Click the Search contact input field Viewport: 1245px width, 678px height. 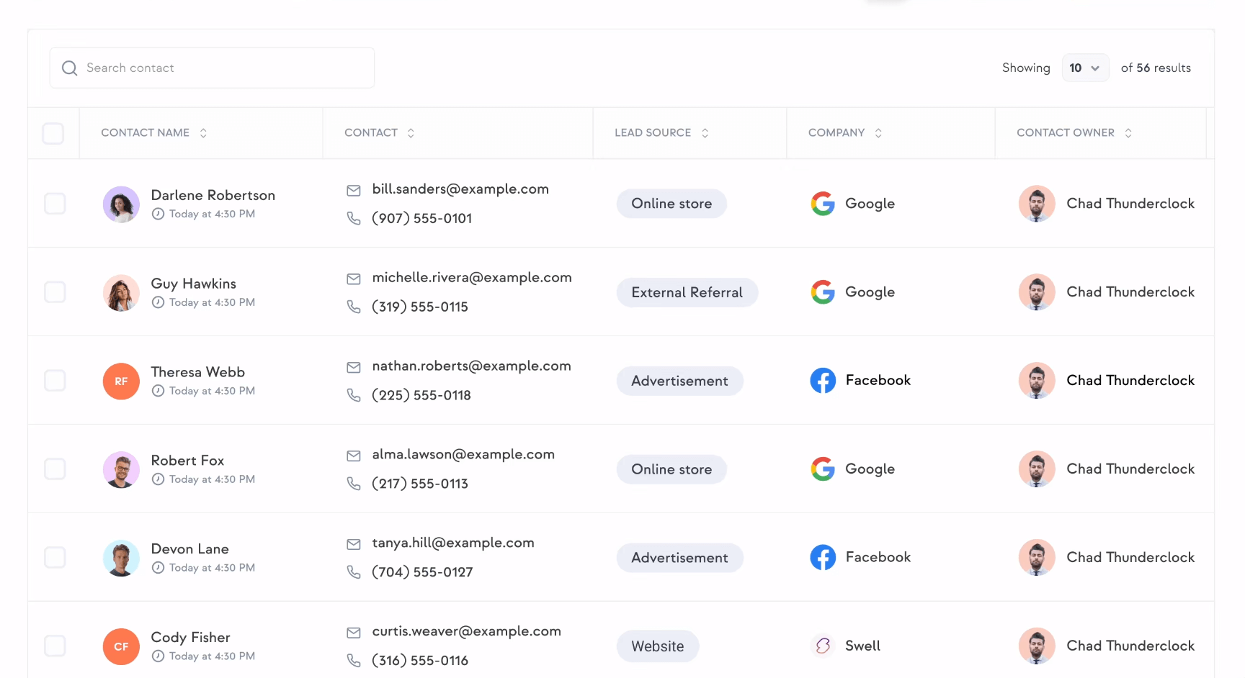[223, 68]
